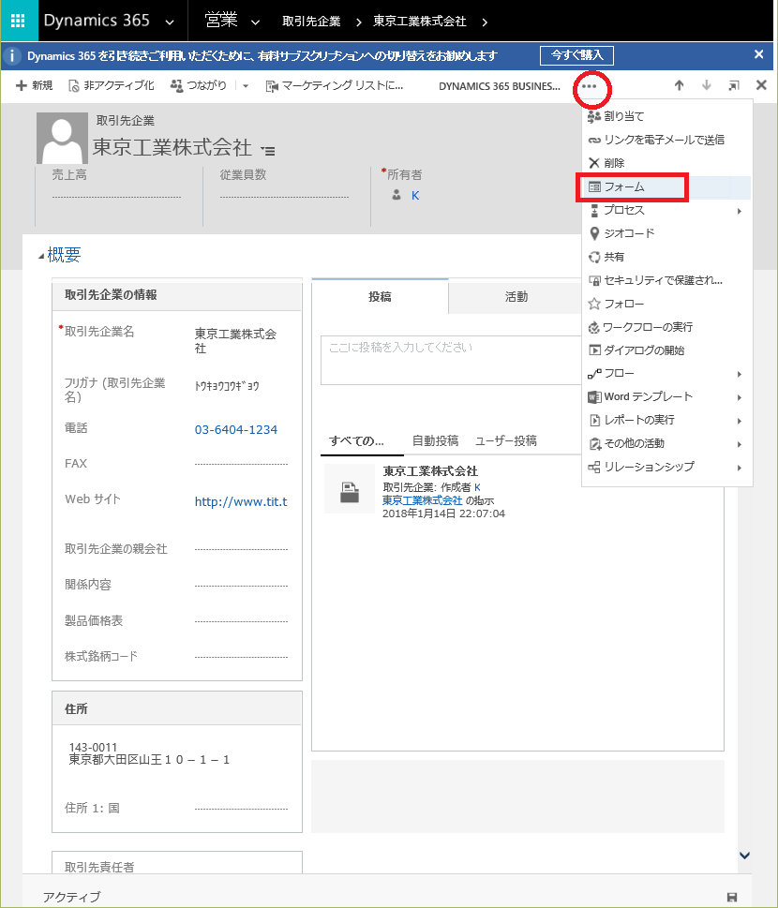Screen dimensions: 778x908
Task: Click the 東京工業株式会社 link in the post
Action: [423, 500]
